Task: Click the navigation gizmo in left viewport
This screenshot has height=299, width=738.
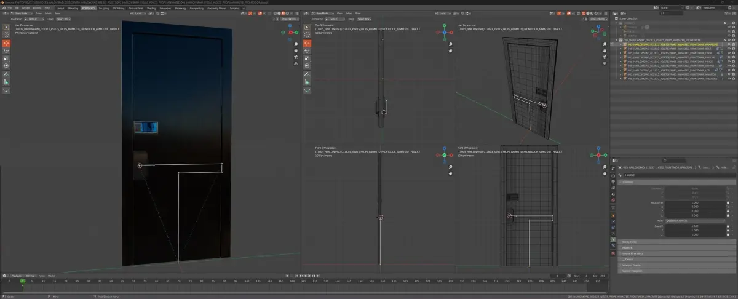Action: click(291, 31)
